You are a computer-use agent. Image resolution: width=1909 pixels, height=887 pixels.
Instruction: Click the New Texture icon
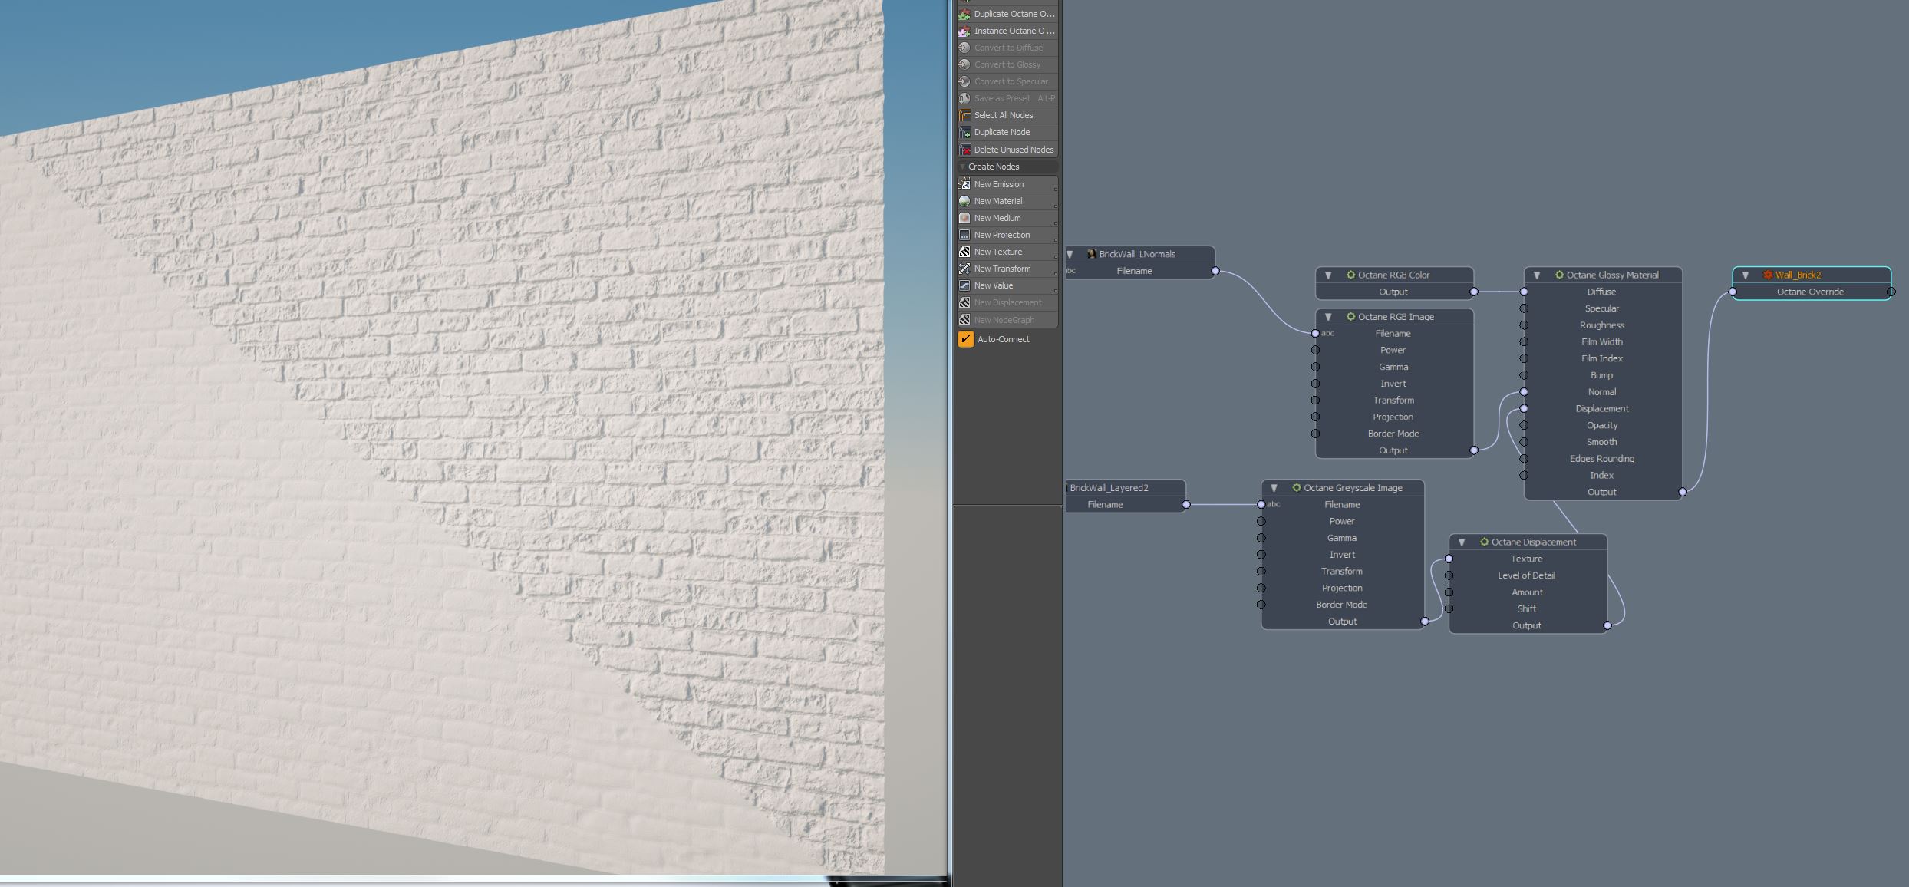(964, 252)
